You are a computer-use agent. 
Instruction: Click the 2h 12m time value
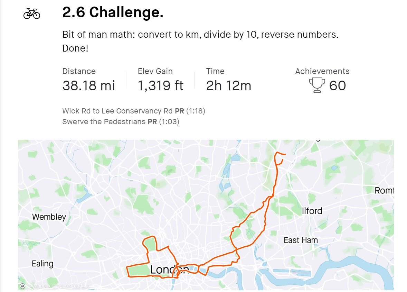click(x=229, y=85)
